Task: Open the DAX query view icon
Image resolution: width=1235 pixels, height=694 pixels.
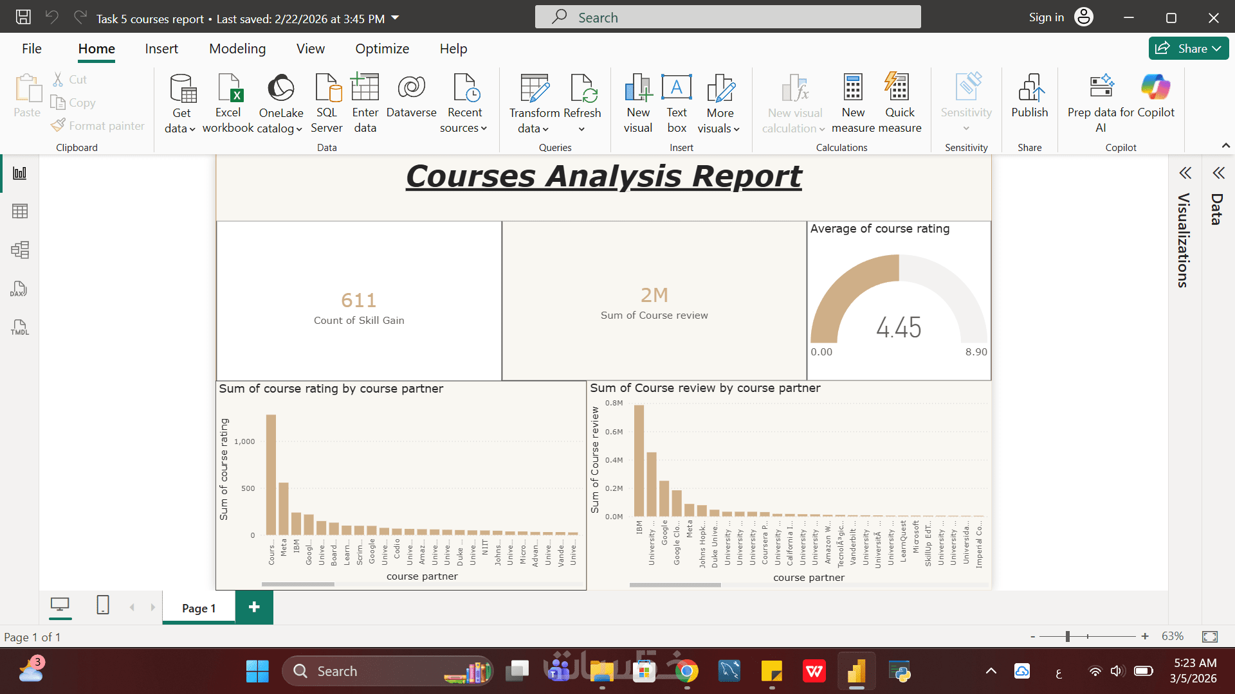Action: tap(19, 289)
